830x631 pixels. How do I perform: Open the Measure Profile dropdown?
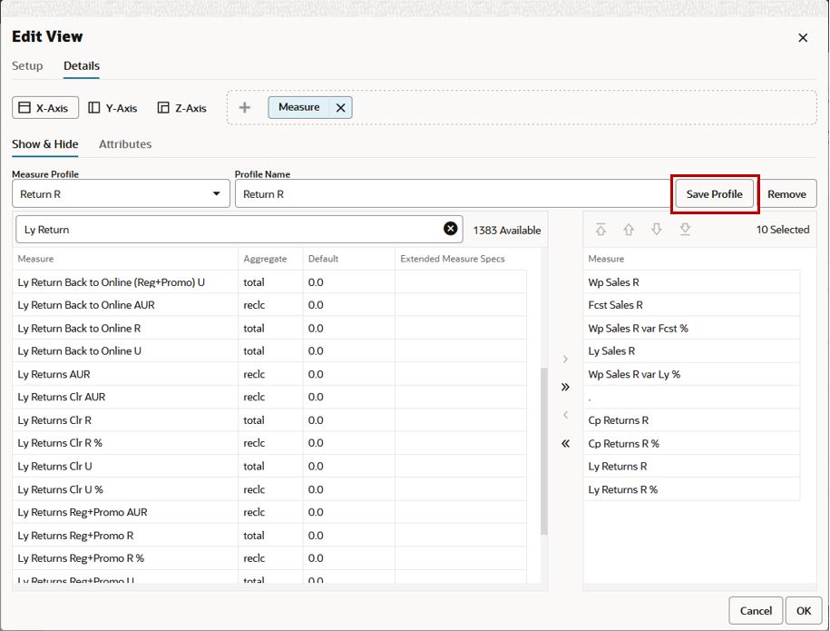tap(121, 194)
